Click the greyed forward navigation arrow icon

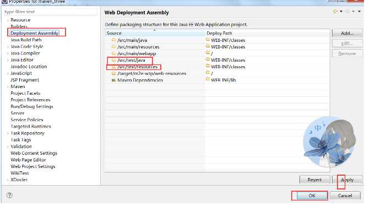(x=347, y=11)
